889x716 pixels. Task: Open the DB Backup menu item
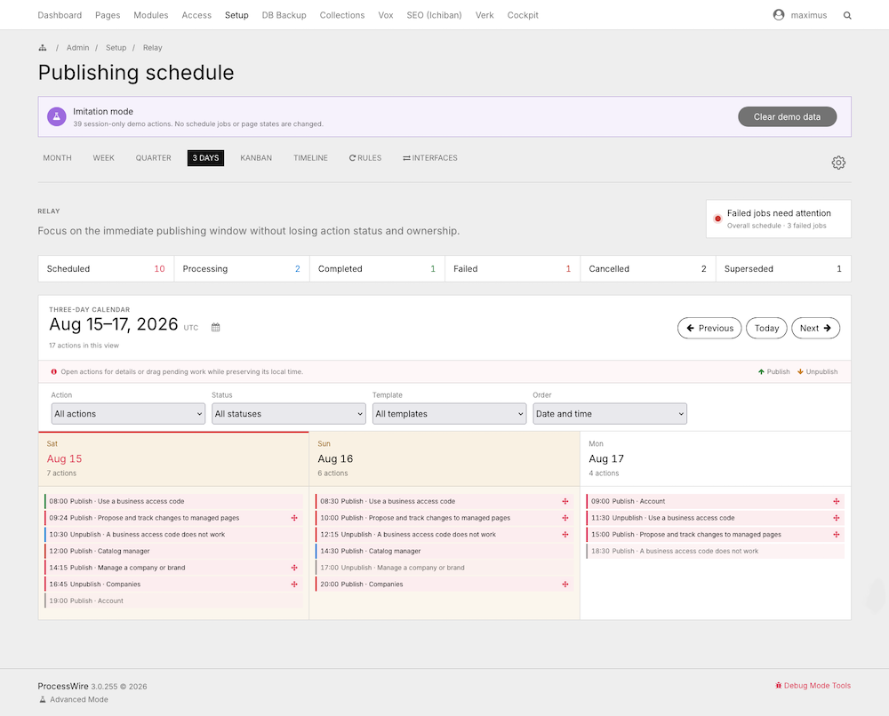click(x=284, y=15)
